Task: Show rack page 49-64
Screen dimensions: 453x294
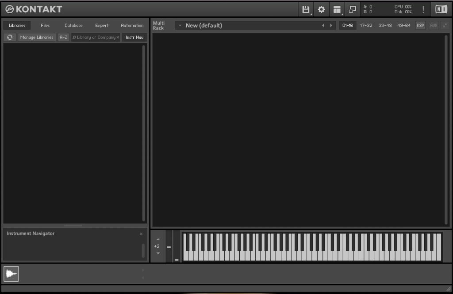Action: [x=404, y=25]
